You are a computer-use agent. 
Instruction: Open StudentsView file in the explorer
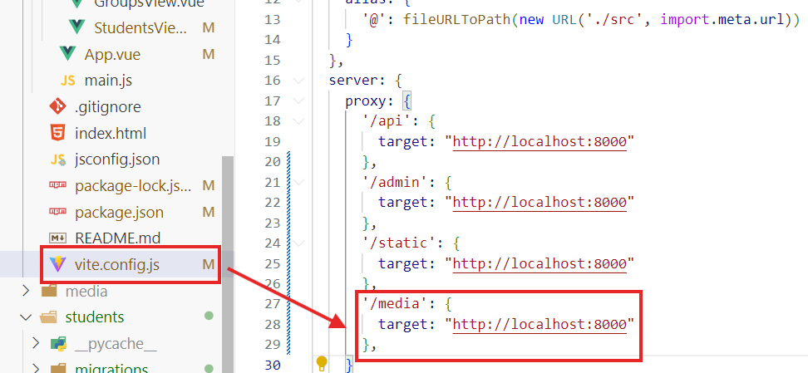[x=140, y=28]
